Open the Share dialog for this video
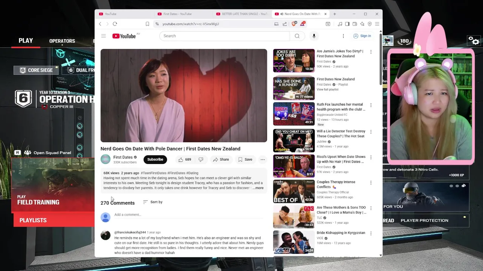This screenshot has width=483, height=271. pos(221,160)
